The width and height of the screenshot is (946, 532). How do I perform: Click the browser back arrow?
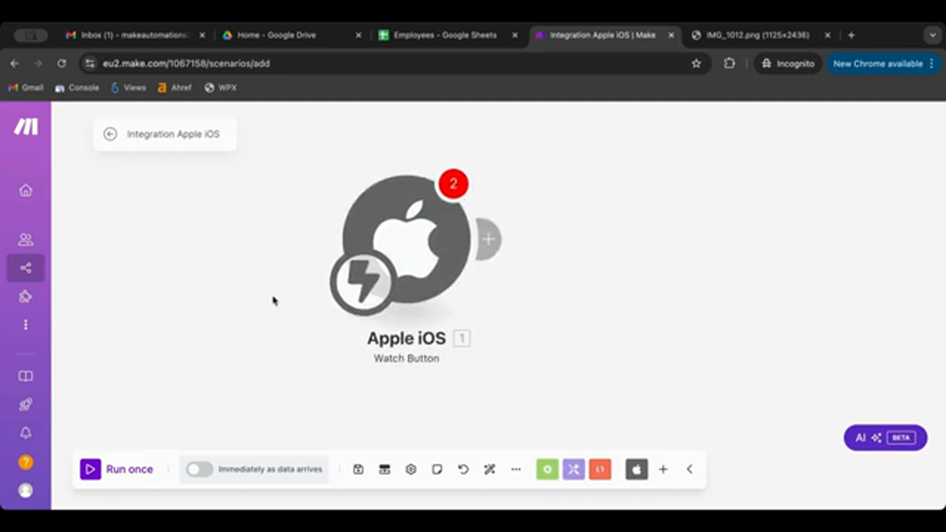coord(15,64)
